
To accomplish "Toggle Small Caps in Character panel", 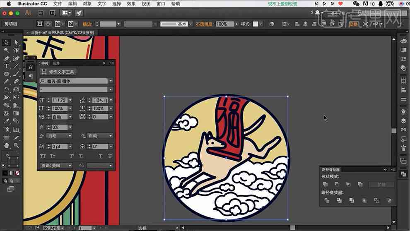I will point(53,156).
